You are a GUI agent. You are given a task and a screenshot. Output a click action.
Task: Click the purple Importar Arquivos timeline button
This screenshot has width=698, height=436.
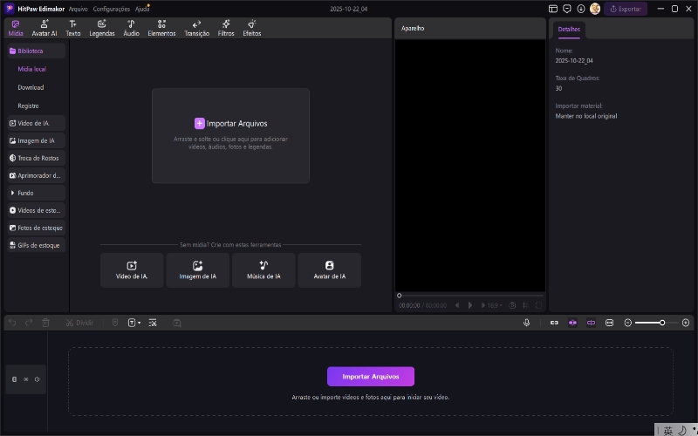371,377
